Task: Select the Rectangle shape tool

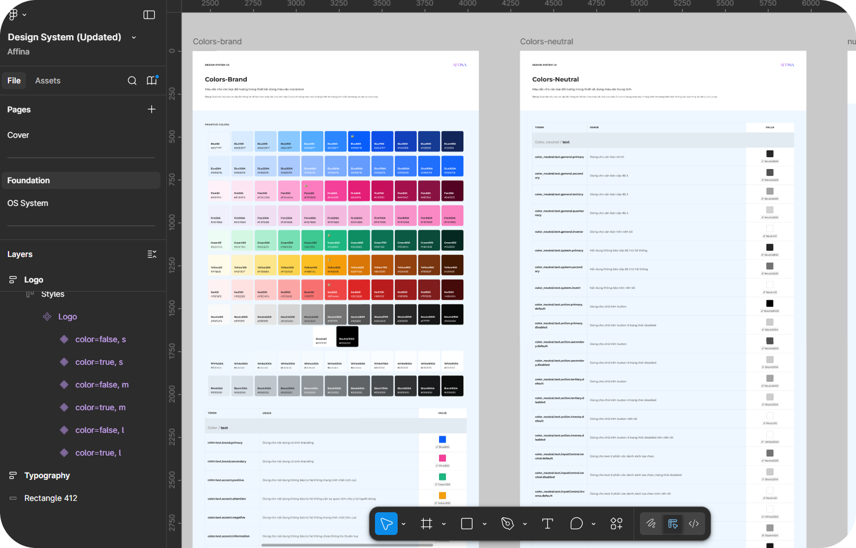Action: coord(467,524)
